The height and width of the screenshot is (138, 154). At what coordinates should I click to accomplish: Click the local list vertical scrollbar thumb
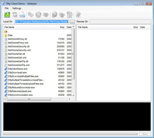tap(73, 54)
